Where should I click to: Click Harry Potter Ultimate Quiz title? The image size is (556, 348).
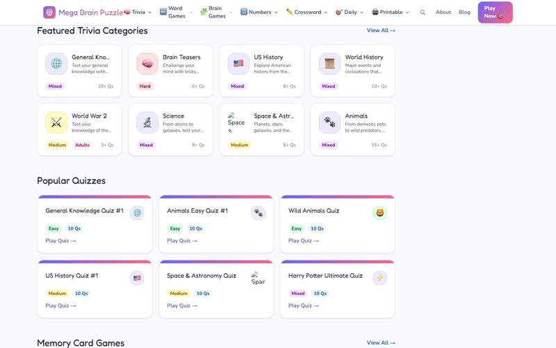pos(325,276)
